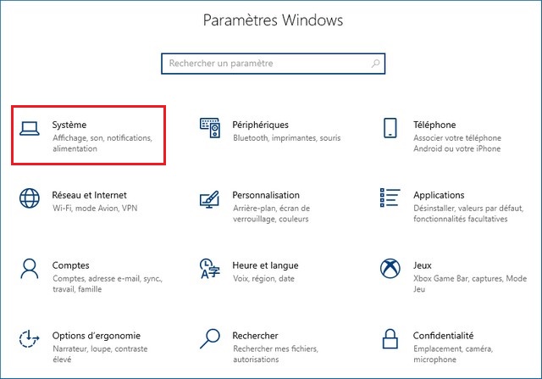Click the phone icon for Téléphone

(x=390, y=128)
